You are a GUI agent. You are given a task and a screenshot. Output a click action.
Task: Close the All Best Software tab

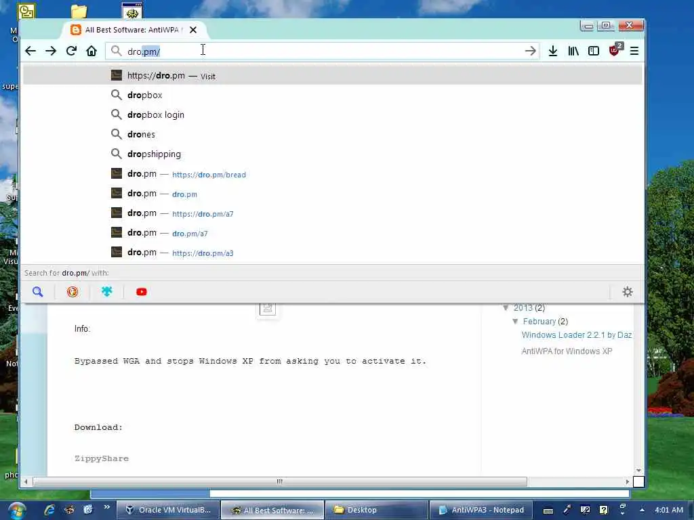point(193,30)
